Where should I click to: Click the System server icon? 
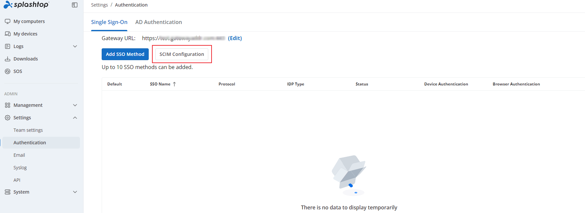click(x=8, y=192)
